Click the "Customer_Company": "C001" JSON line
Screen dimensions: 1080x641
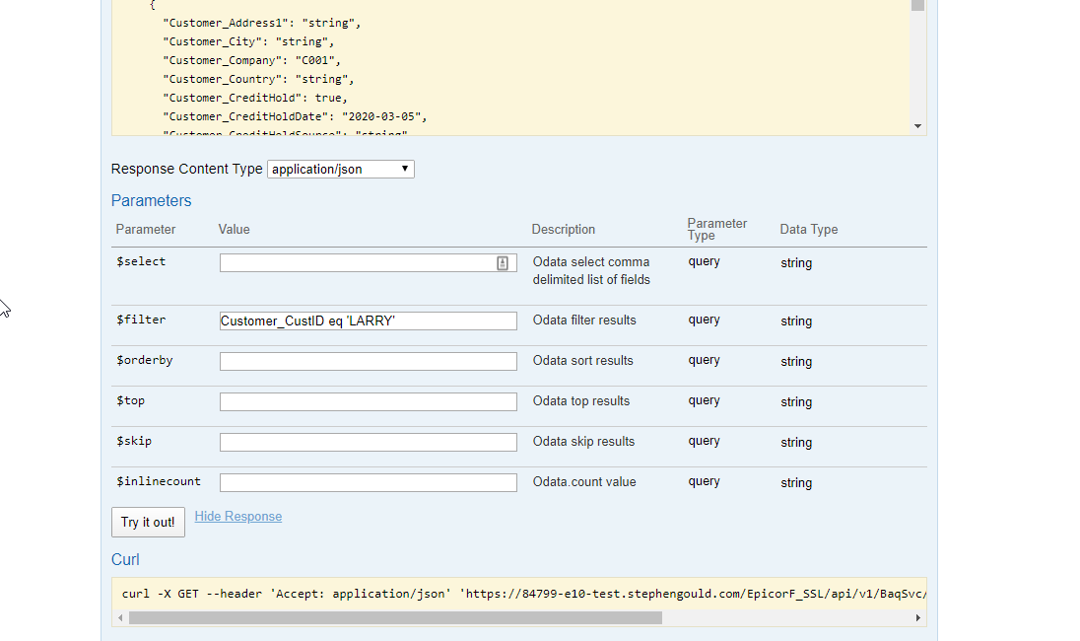(x=251, y=60)
